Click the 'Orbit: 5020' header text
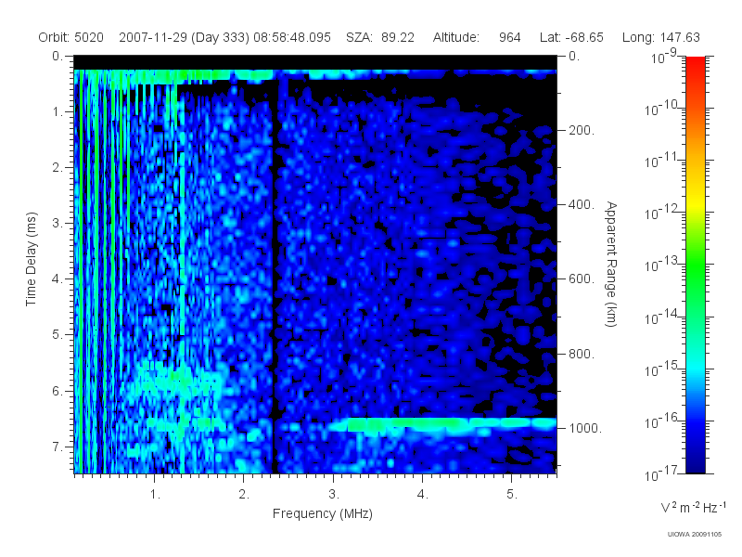The height and width of the screenshot is (557, 742). (x=71, y=37)
